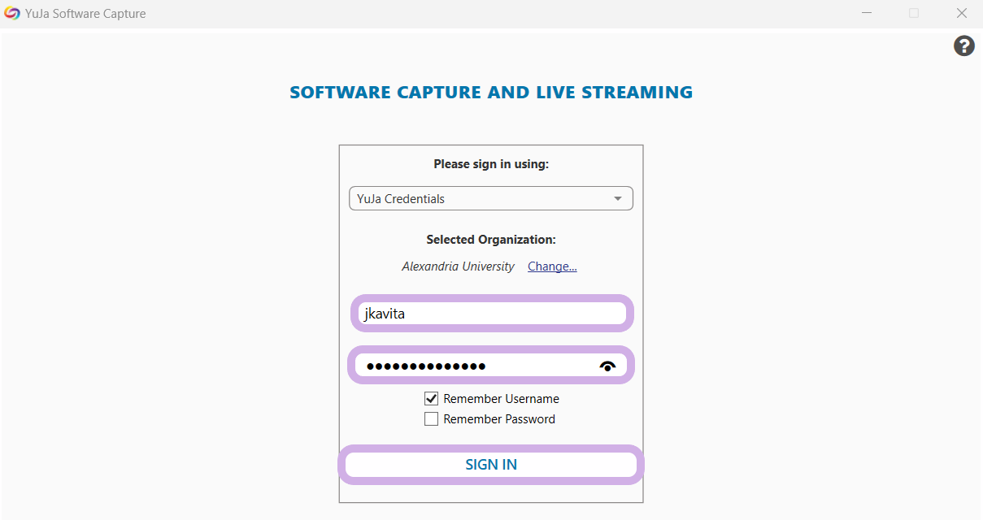Open the YuJa Credentials sign-in method dropdown
This screenshot has width=983, height=520.
coord(491,198)
